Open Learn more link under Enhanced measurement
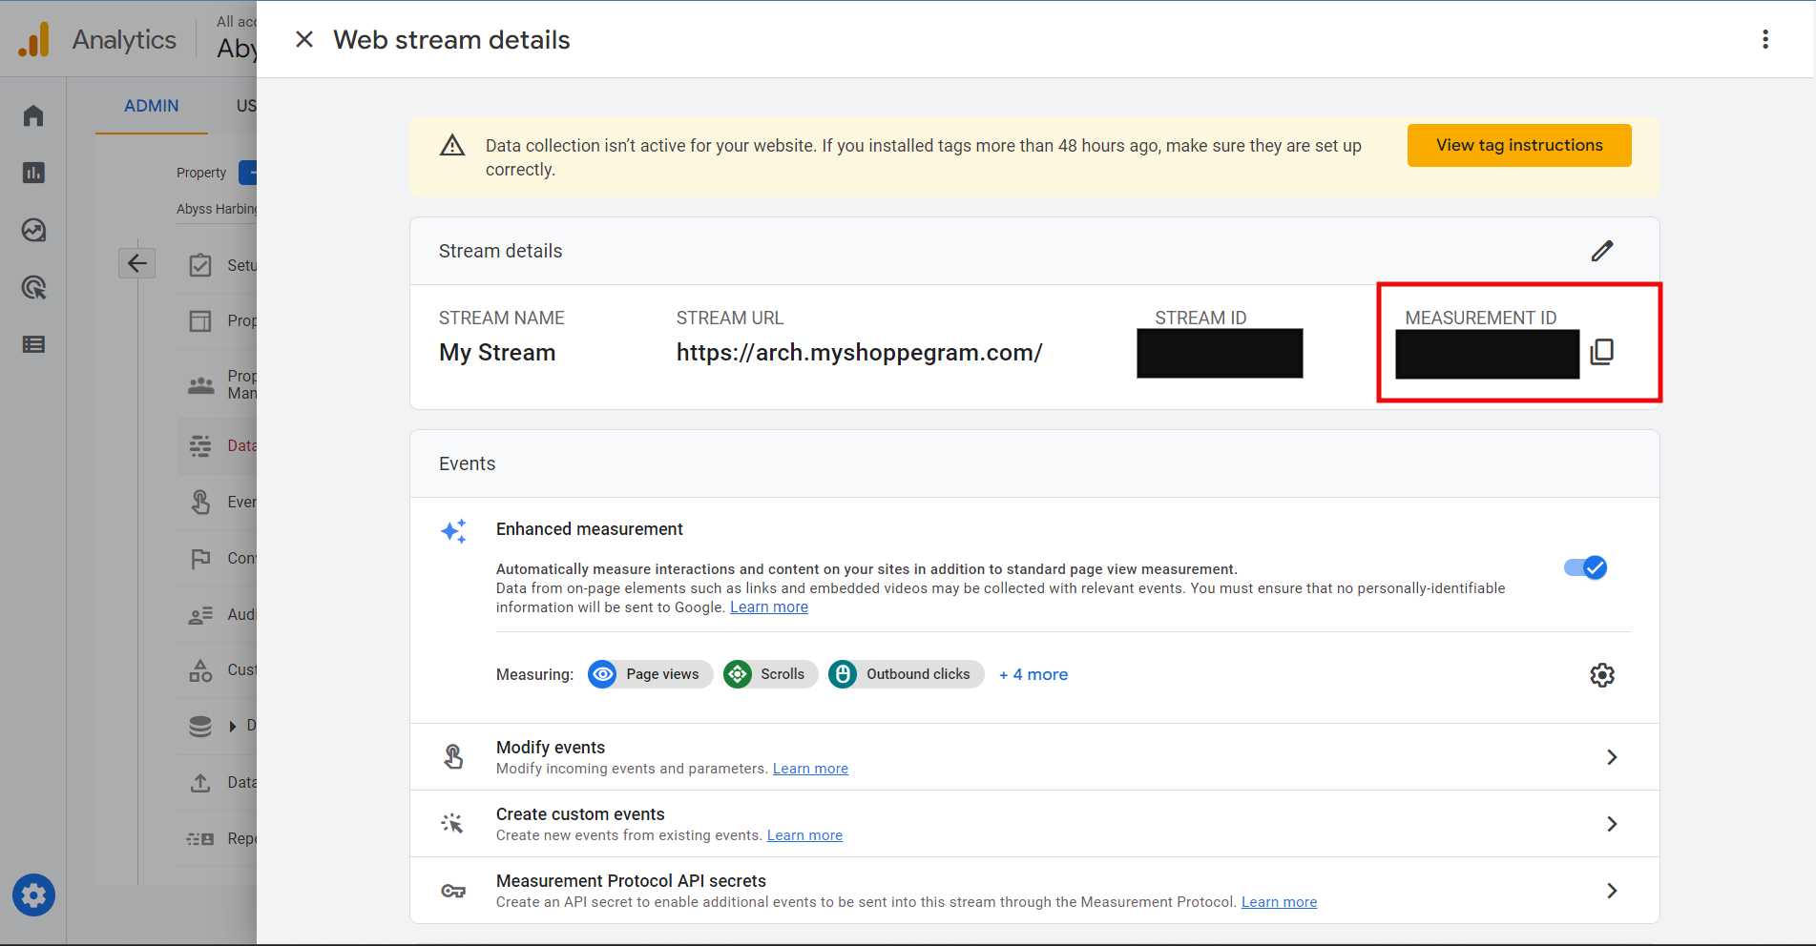This screenshot has width=1816, height=946. 769,607
